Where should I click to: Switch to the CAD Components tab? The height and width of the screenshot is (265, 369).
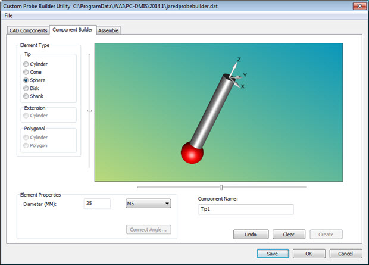click(27, 30)
